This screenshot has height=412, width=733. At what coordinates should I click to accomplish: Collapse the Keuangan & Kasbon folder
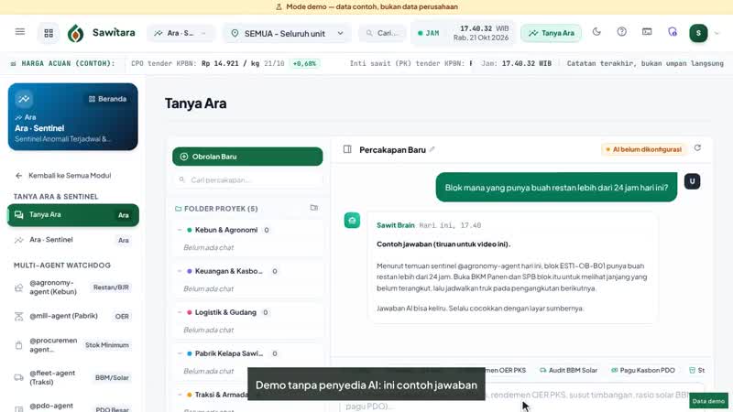point(180,271)
